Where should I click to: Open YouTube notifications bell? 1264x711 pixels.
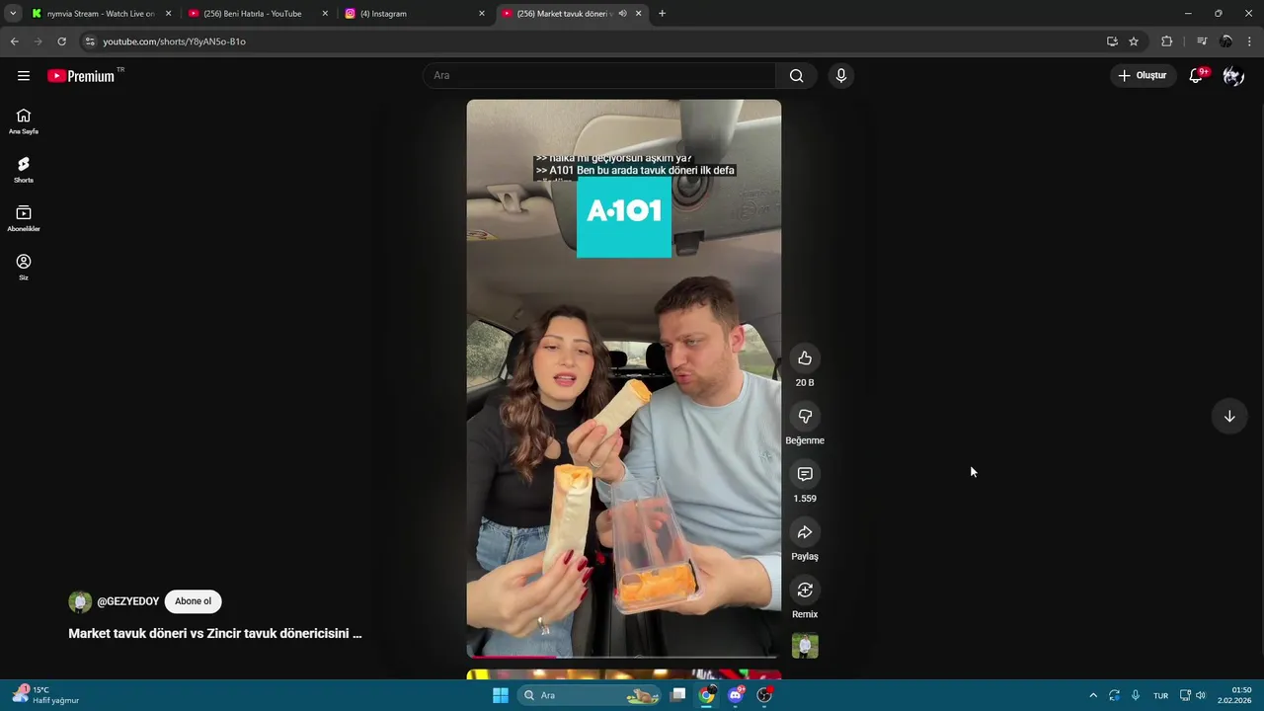click(1196, 76)
